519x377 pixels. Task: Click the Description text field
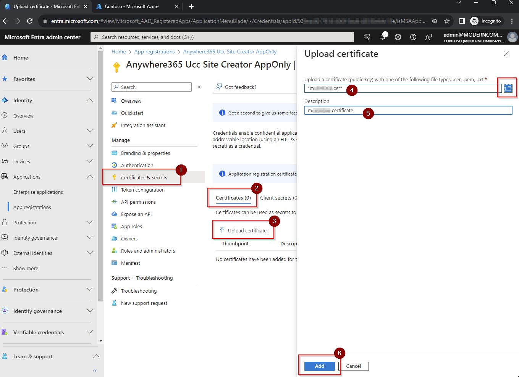tap(420, 110)
